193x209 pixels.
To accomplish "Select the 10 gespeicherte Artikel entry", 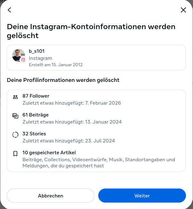I will (x=49, y=153).
